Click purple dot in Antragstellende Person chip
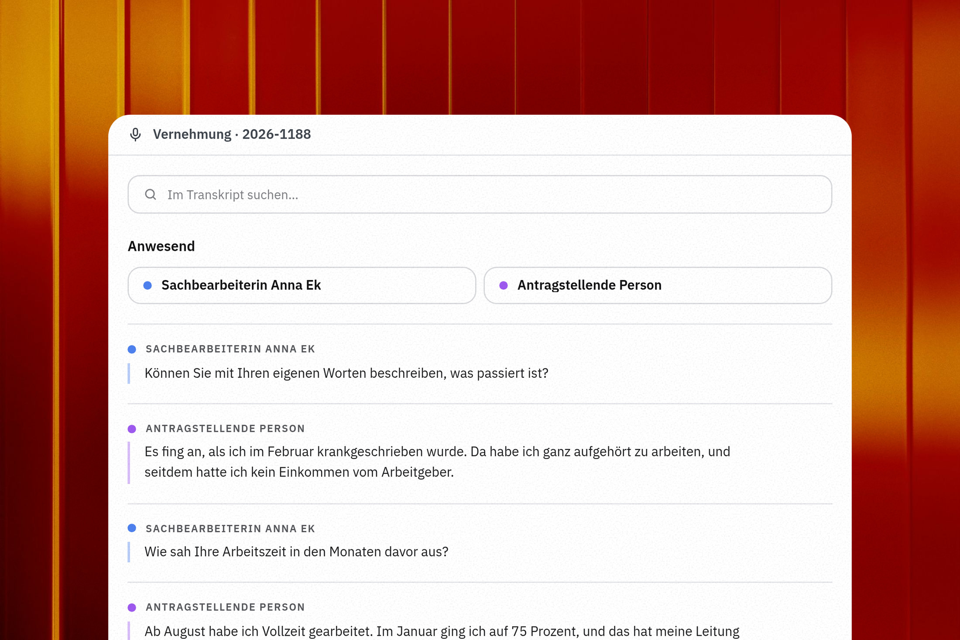Viewport: 960px width, 640px height. click(504, 285)
